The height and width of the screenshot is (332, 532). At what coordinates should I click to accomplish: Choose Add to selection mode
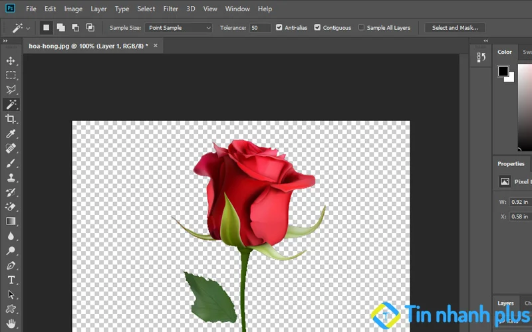[x=61, y=27]
